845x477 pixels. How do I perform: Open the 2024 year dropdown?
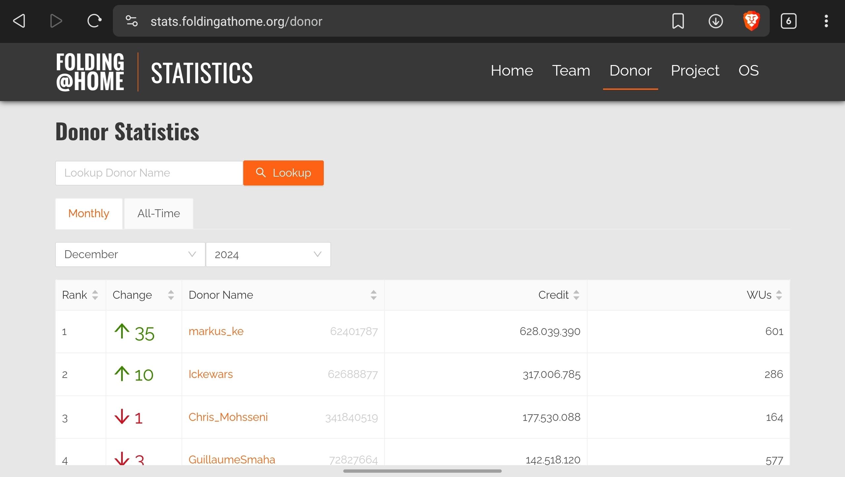click(x=268, y=255)
